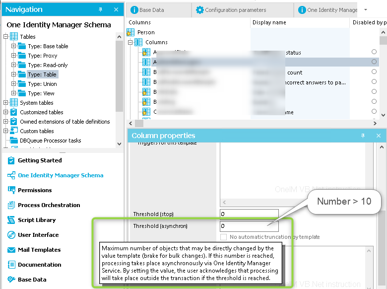Click the Columns column header

pyautogui.click(x=189, y=22)
